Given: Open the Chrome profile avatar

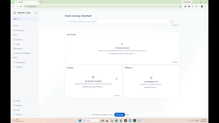Looking at the screenshot, I should 202,7.
